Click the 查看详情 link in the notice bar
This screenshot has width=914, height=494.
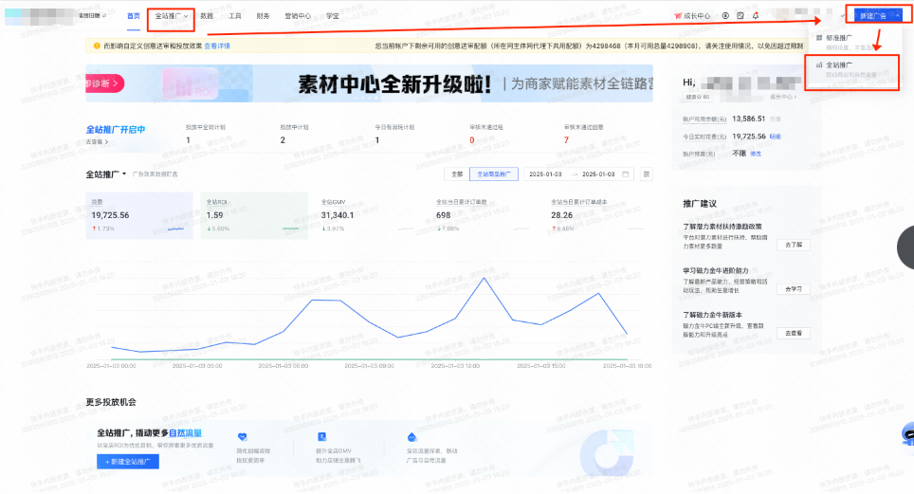pyautogui.click(x=217, y=46)
